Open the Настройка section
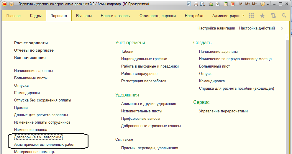This screenshot has height=154, width=292. [194, 16]
